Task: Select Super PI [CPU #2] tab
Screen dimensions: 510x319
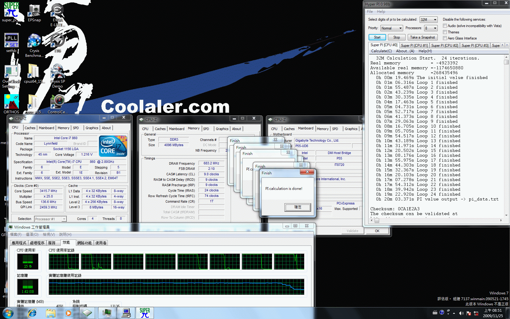Action: [444, 46]
